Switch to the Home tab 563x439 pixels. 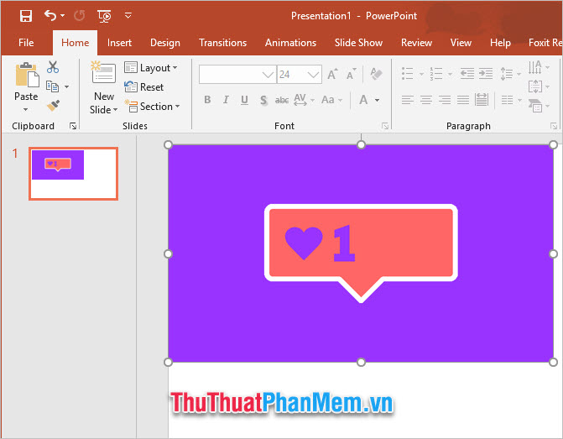point(75,43)
